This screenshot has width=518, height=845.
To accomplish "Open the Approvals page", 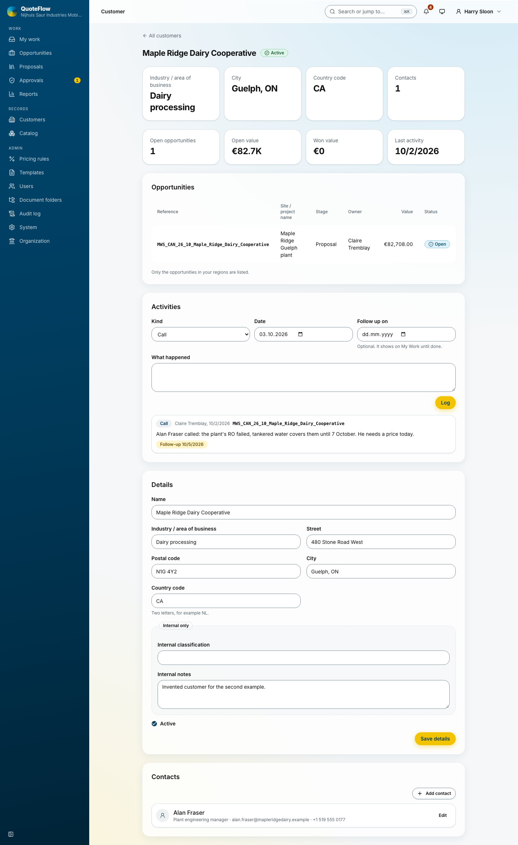I will [45, 80].
